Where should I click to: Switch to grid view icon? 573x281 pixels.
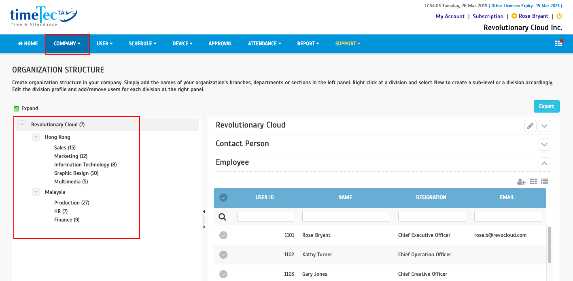(x=533, y=182)
